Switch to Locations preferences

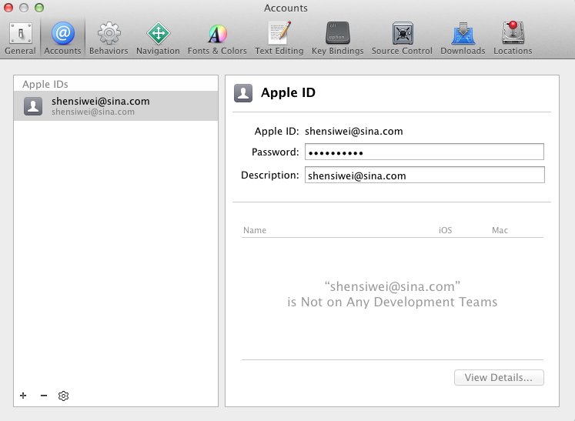(x=513, y=38)
